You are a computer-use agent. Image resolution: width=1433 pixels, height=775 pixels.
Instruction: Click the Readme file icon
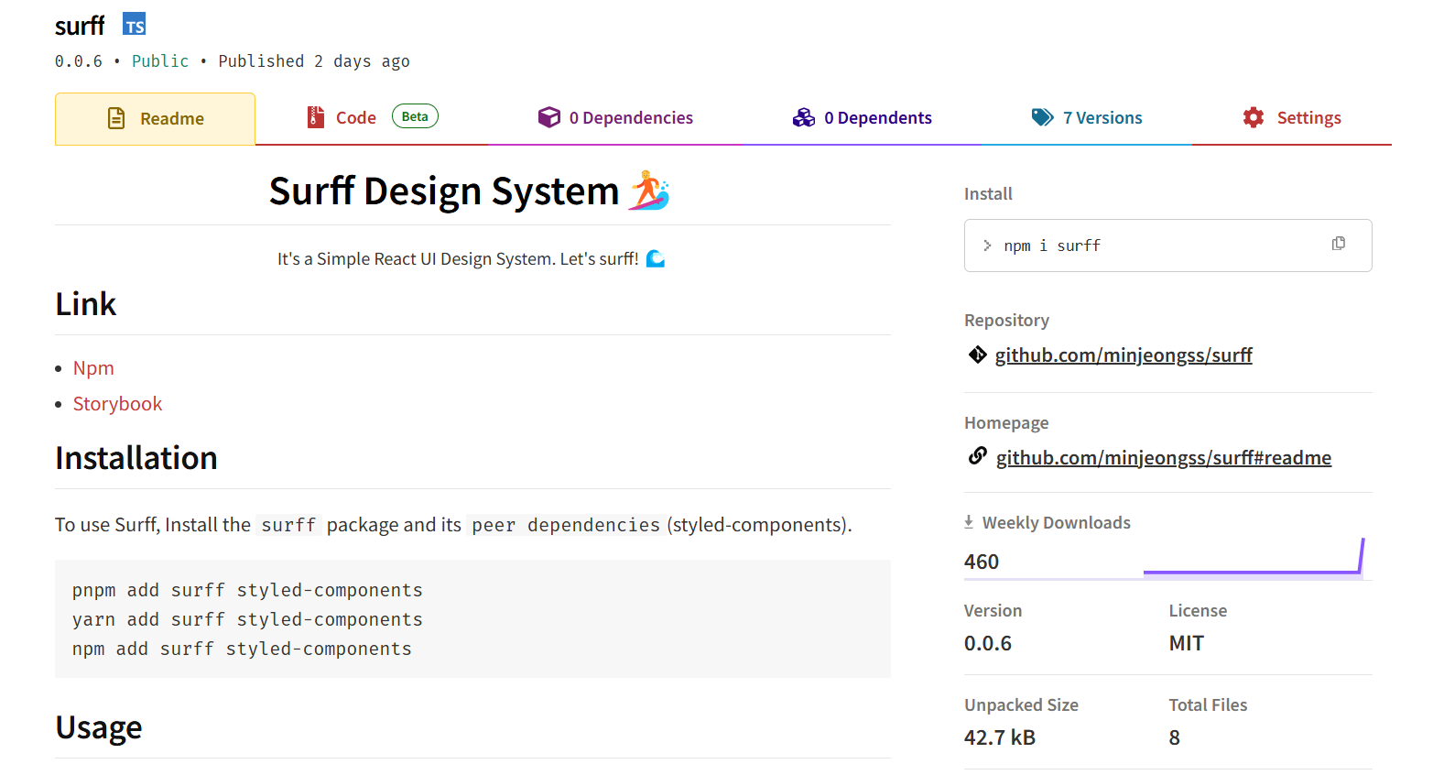tap(116, 118)
